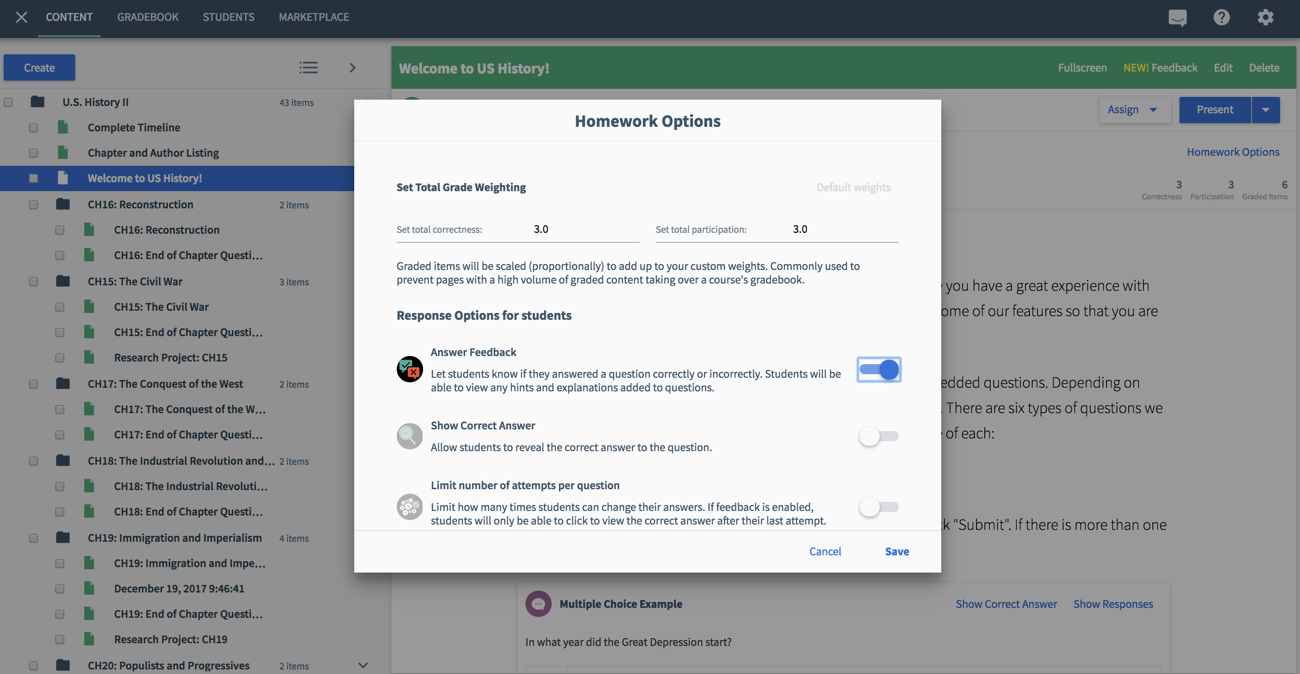Viewport: 1300px width, 674px height.
Task: Enable the Show Correct Answer toggle
Action: click(x=879, y=436)
